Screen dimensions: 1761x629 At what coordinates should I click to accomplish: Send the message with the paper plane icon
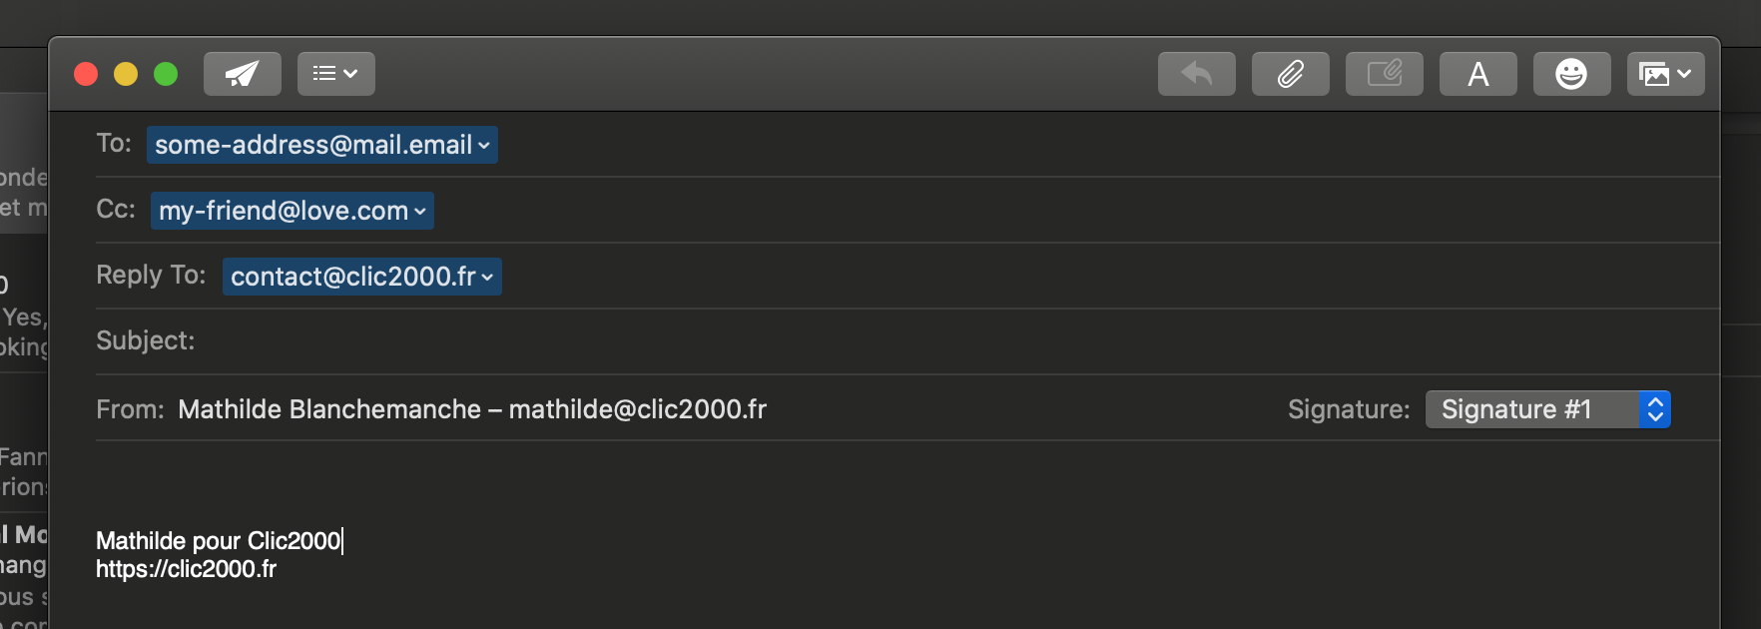click(x=242, y=74)
